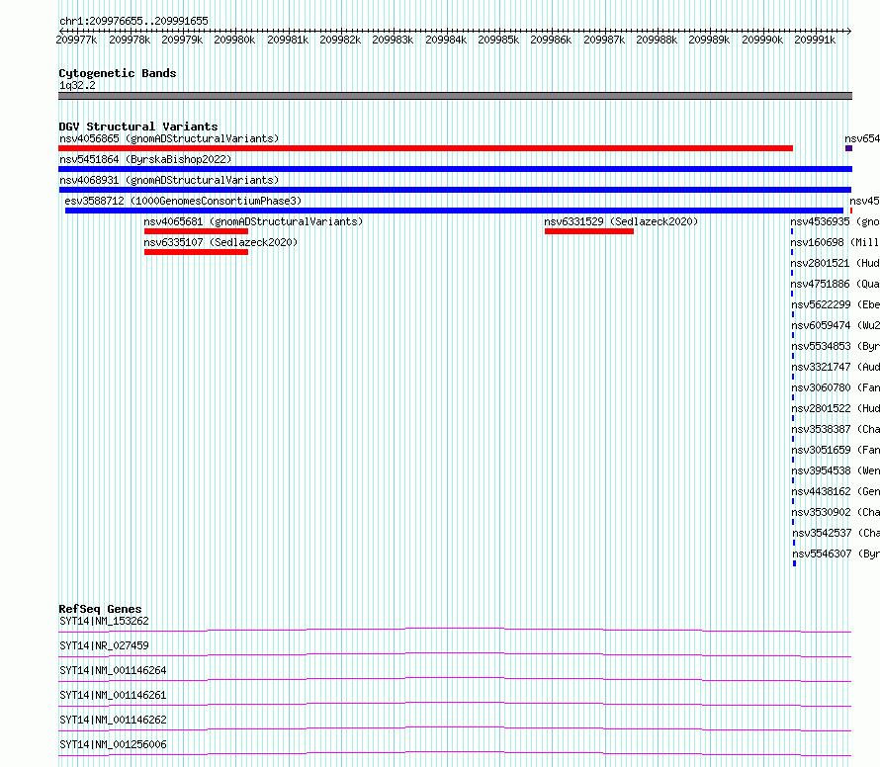Screen dimensions: 880x767
Task: Select variant nsv5546307 label
Action: pos(836,554)
